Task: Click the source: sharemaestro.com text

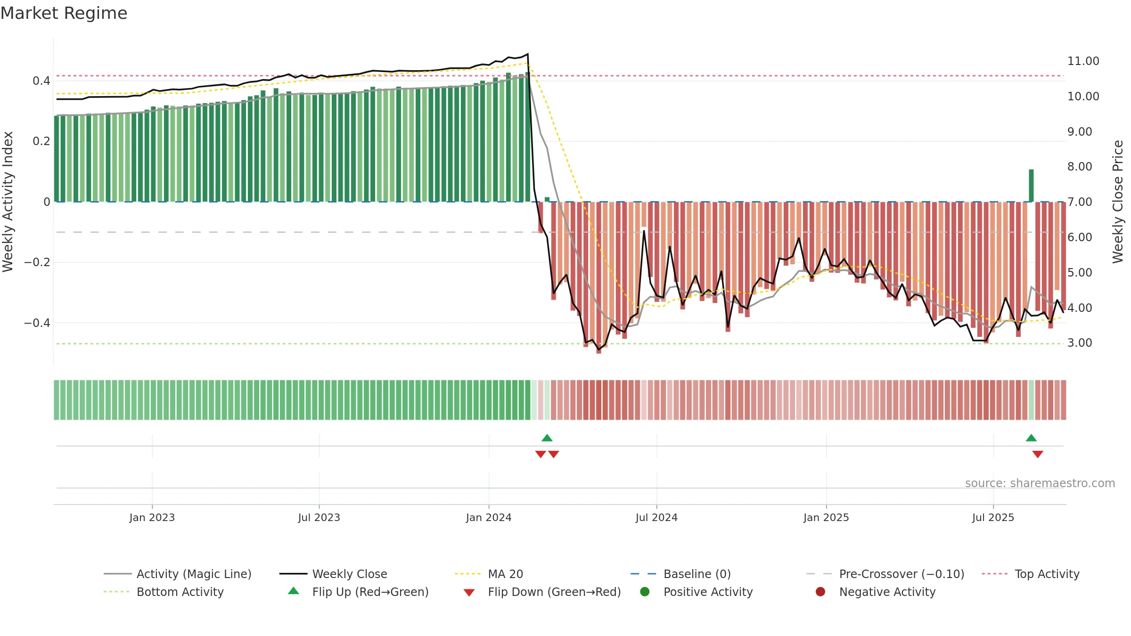Action: coord(1040,483)
